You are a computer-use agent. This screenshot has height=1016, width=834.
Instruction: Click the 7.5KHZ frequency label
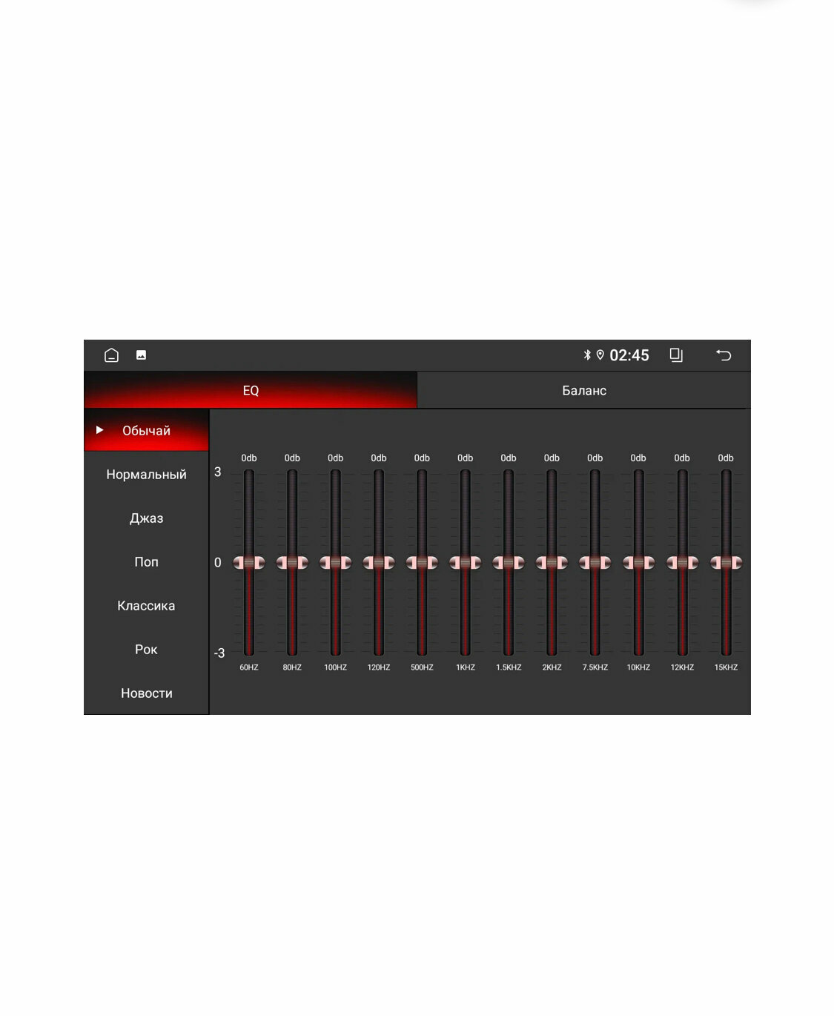coord(595,667)
